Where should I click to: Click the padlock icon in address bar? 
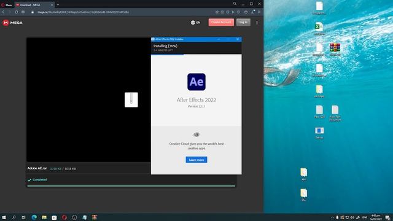pos(33,12)
